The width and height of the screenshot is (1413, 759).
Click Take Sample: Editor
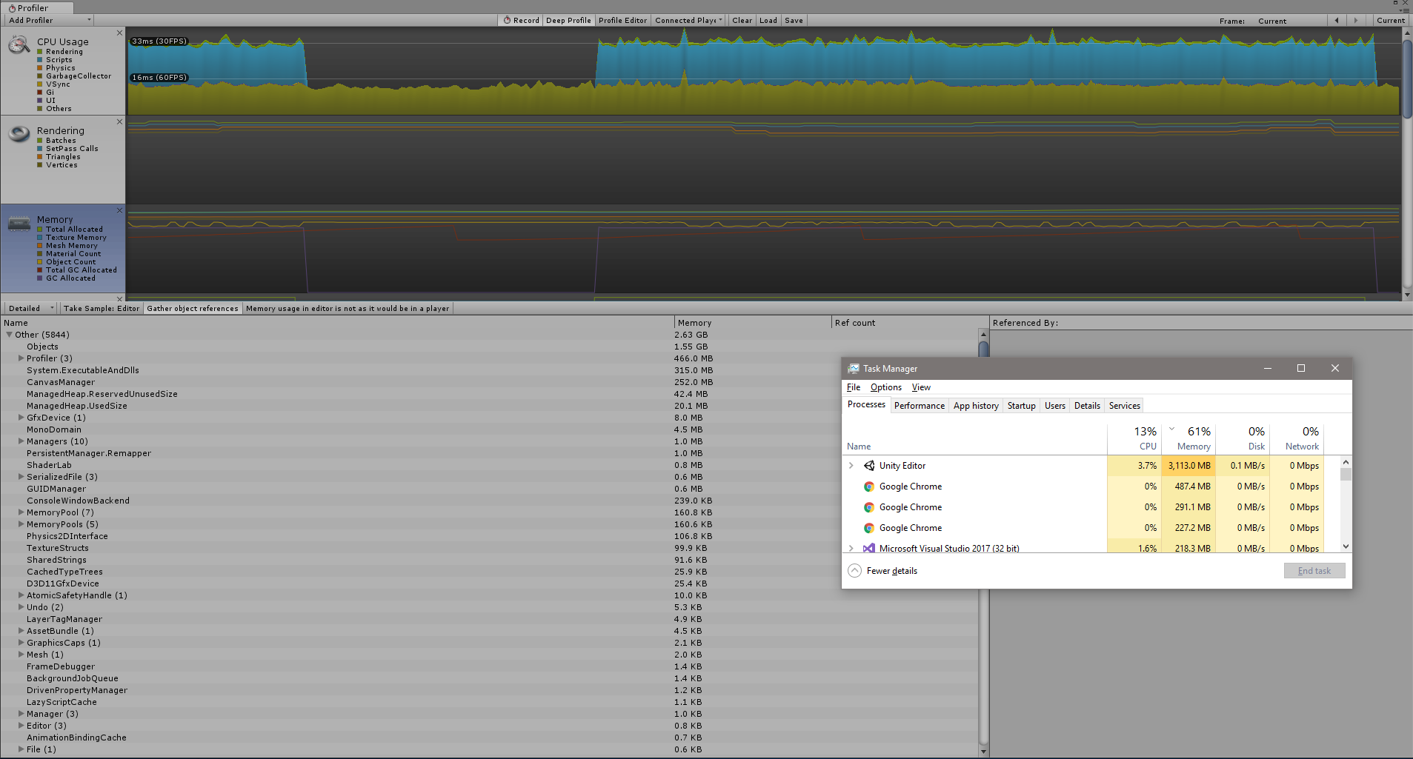102,308
